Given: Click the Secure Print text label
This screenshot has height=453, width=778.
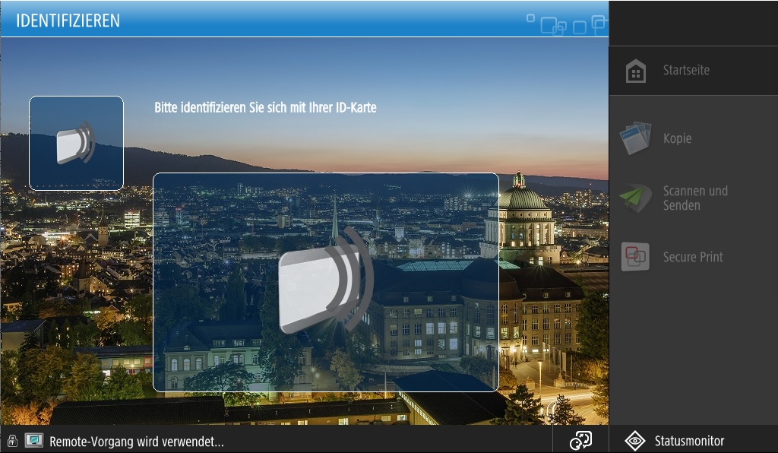Looking at the screenshot, I should [x=693, y=257].
